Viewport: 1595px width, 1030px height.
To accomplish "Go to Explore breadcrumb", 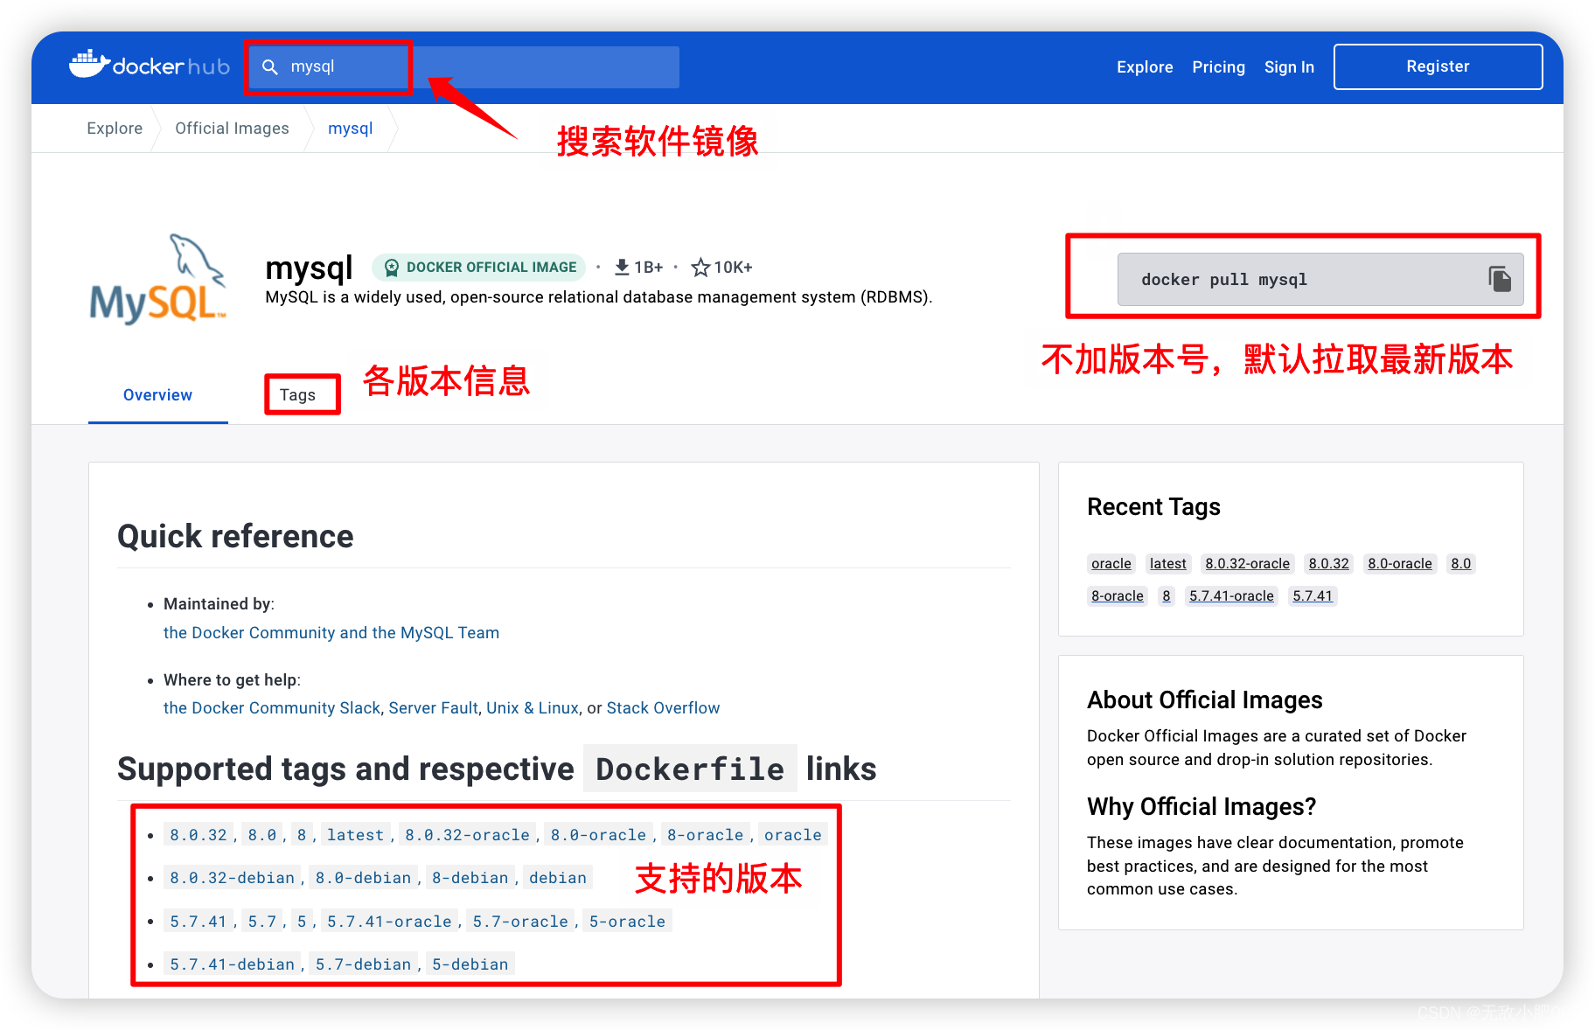I will click(x=115, y=129).
